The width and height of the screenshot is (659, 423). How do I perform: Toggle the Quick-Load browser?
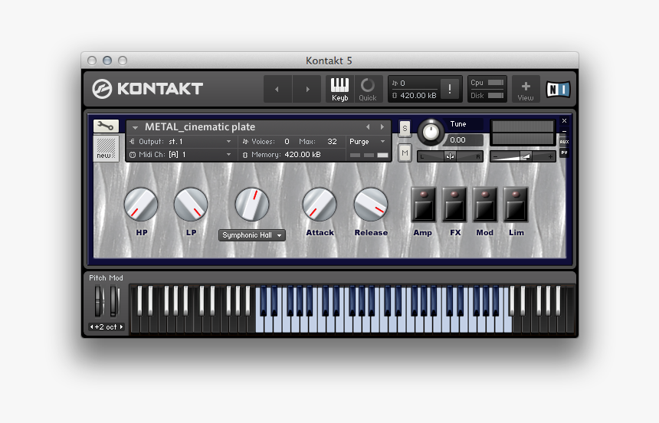pyautogui.click(x=368, y=89)
